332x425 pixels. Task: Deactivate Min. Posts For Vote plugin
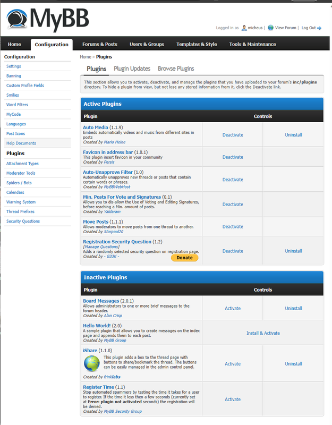click(x=233, y=205)
